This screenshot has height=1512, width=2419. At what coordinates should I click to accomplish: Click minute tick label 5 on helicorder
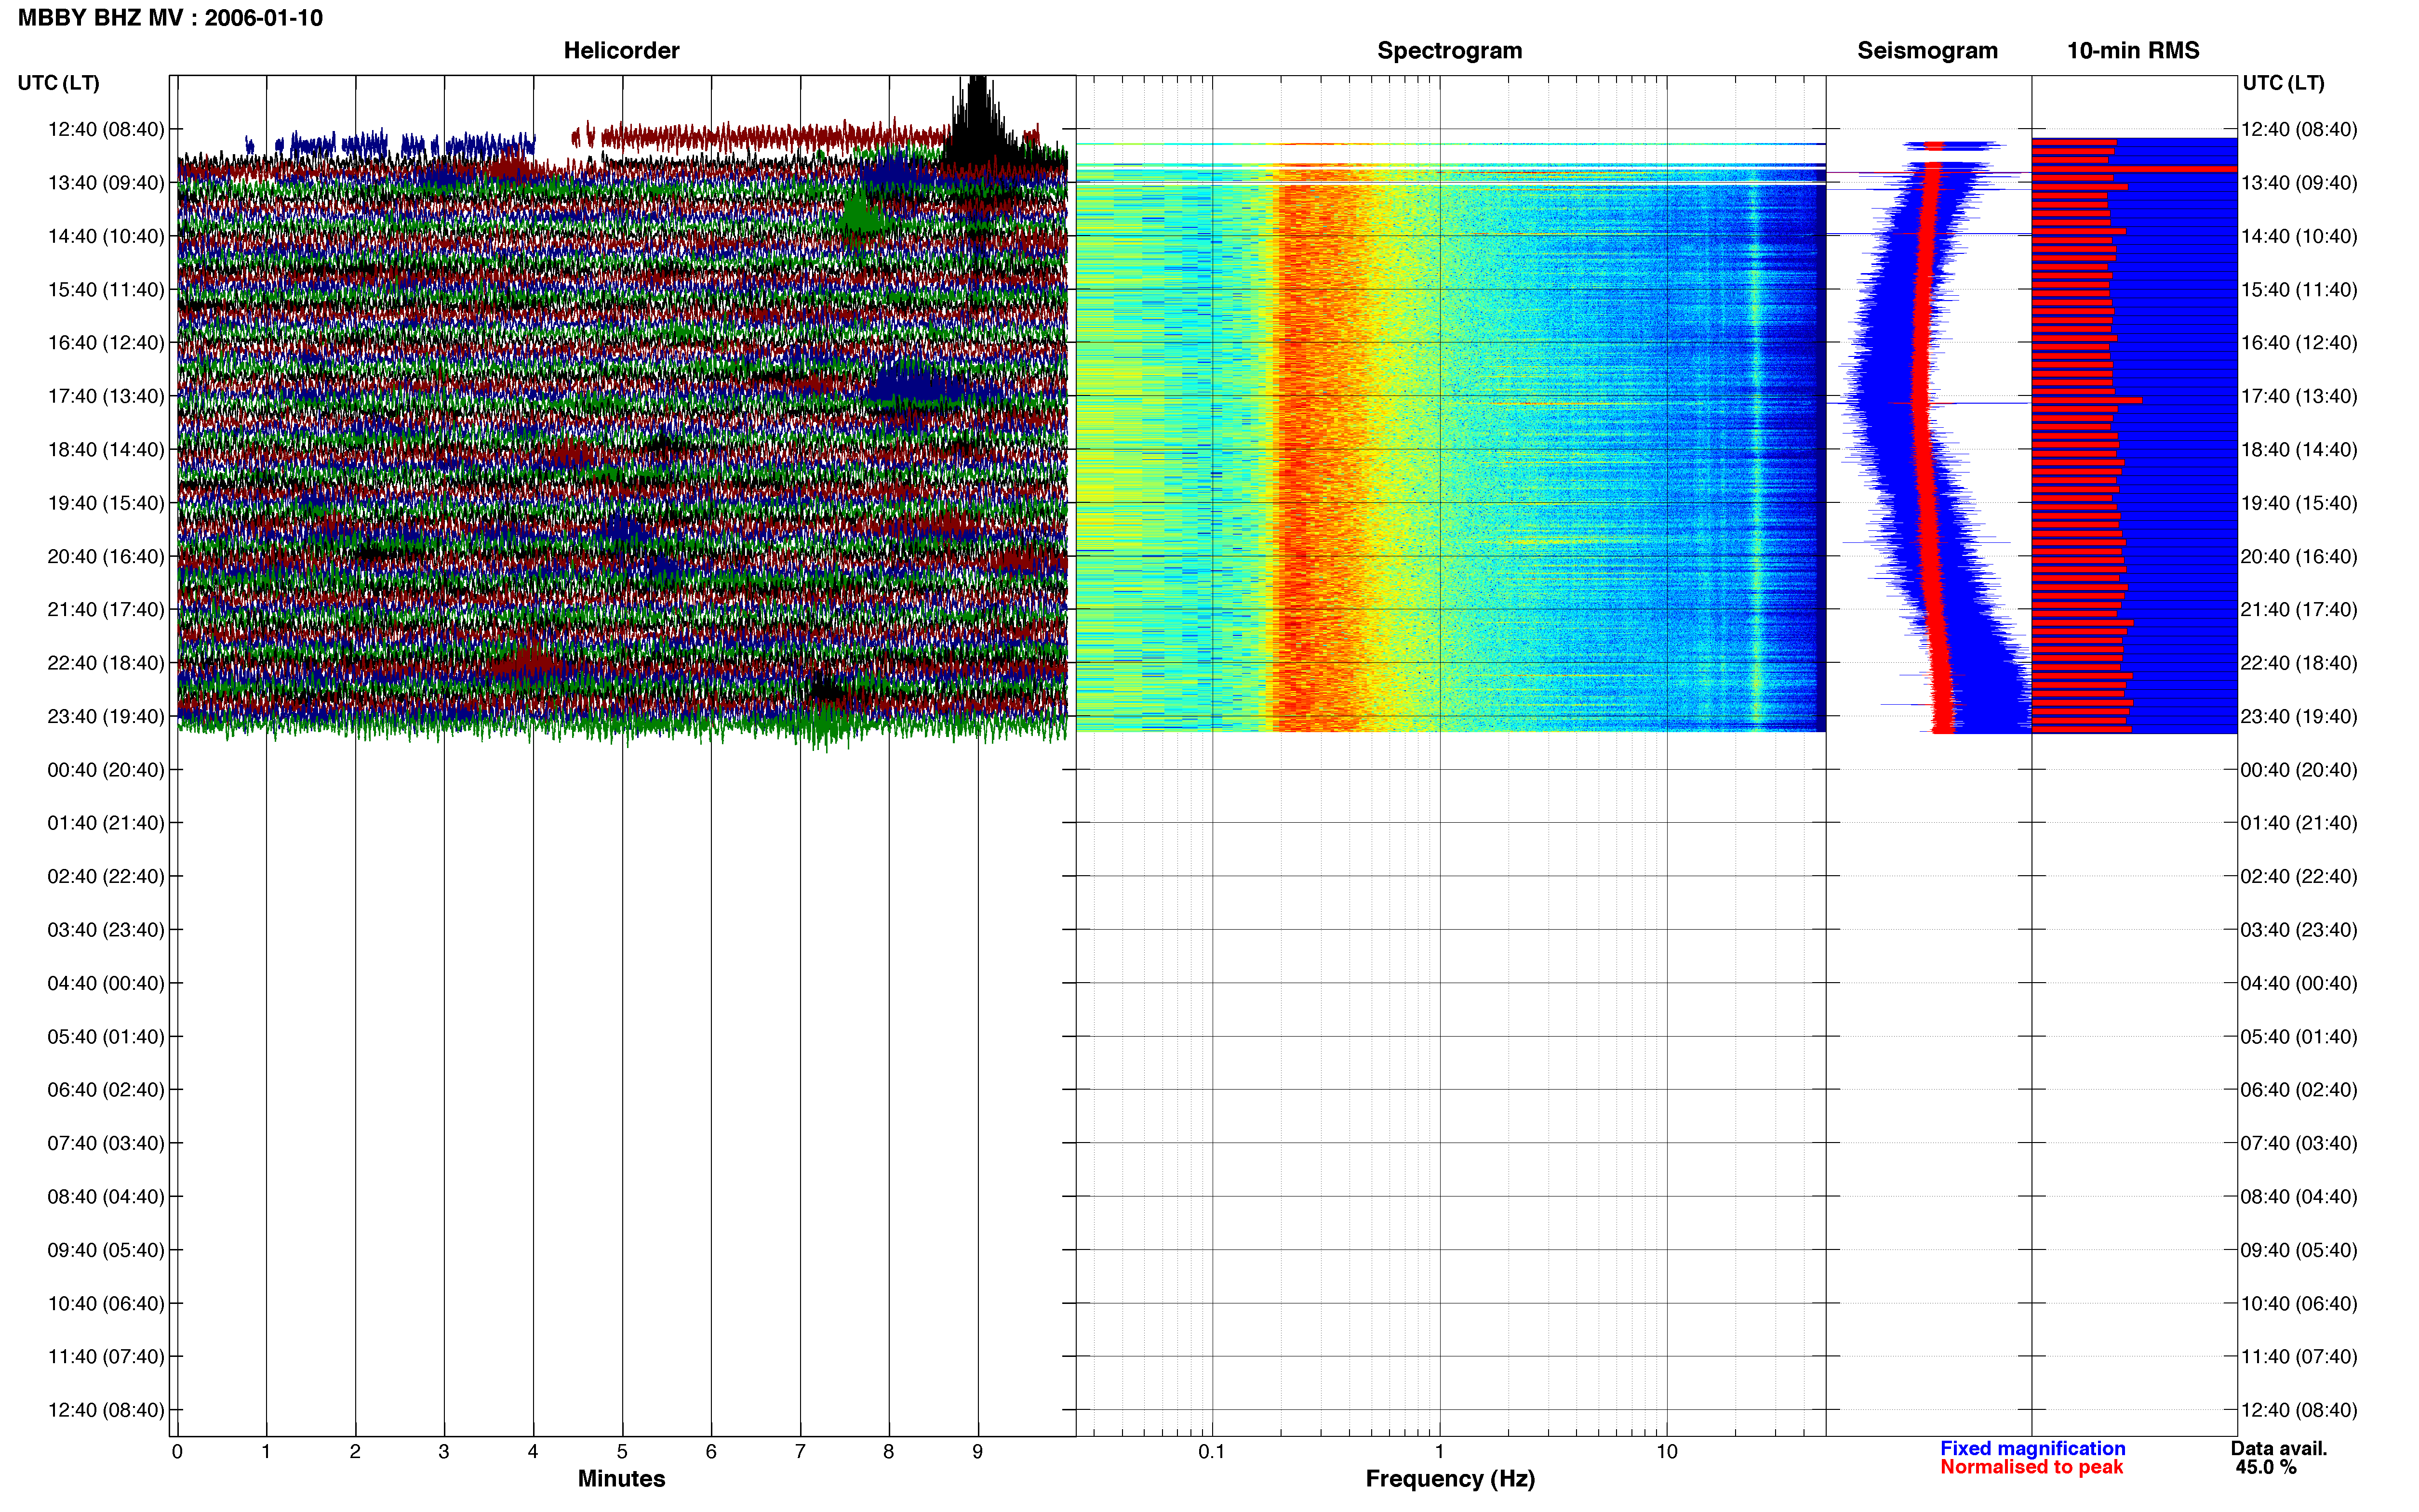pyautogui.click(x=622, y=1451)
